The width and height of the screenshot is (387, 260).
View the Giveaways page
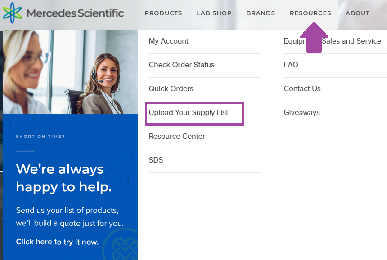[x=301, y=113]
